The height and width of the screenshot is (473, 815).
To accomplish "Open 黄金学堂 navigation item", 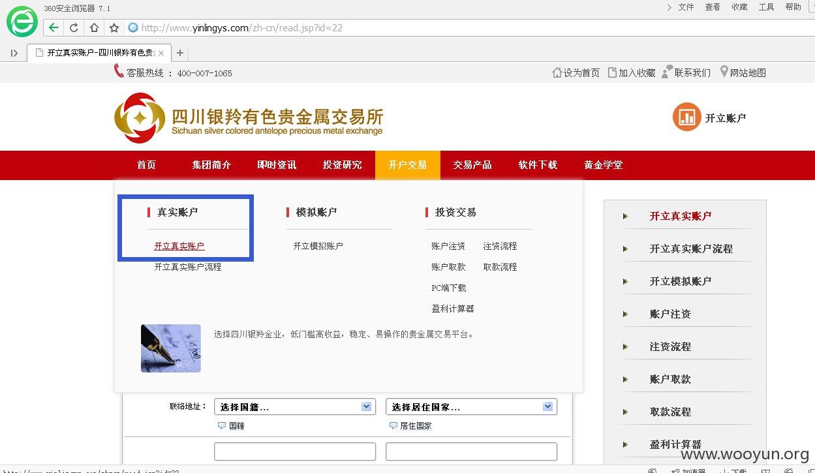I will coord(604,165).
